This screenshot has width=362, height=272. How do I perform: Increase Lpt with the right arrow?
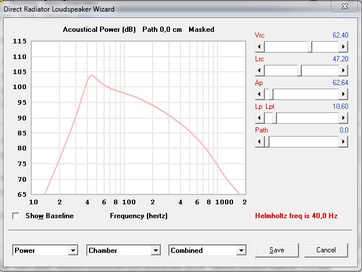[x=343, y=118]
